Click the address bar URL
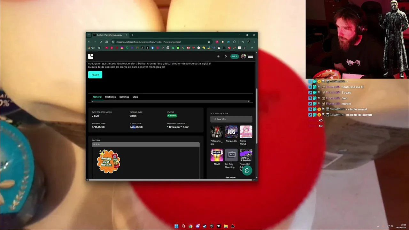 pos(148,42)
